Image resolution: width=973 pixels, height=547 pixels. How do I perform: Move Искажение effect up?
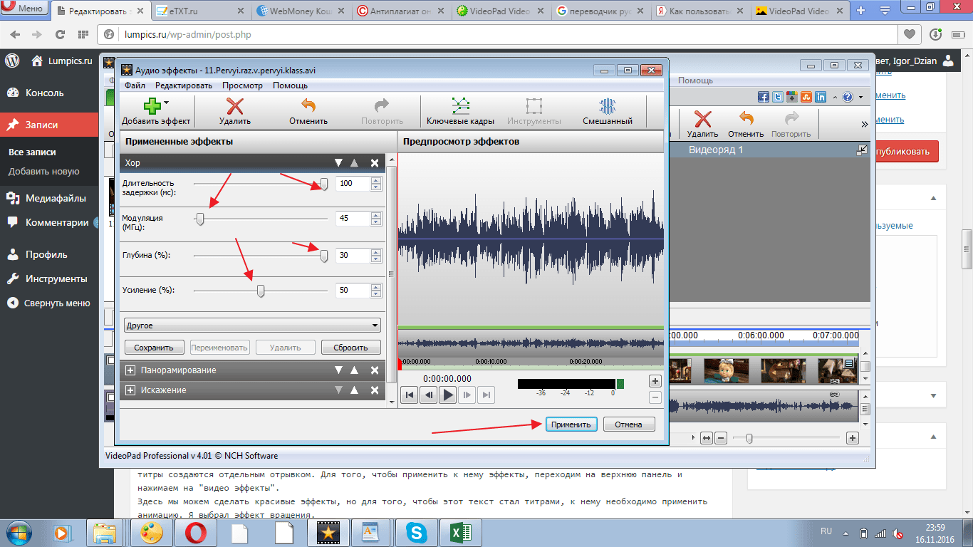click(x=355, y=390)
